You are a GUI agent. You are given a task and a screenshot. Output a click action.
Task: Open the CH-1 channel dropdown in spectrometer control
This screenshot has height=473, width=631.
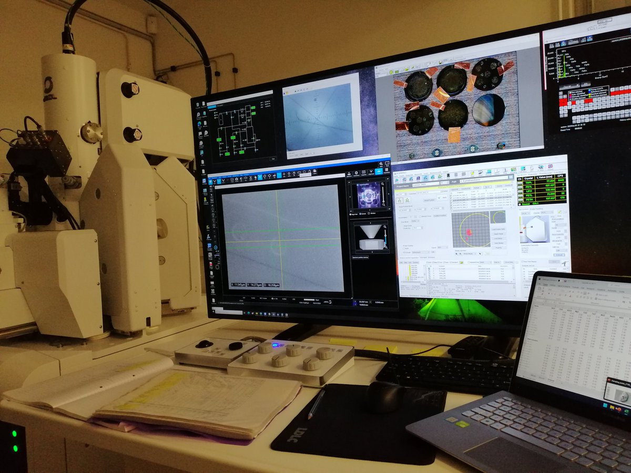tap(525, 213)
